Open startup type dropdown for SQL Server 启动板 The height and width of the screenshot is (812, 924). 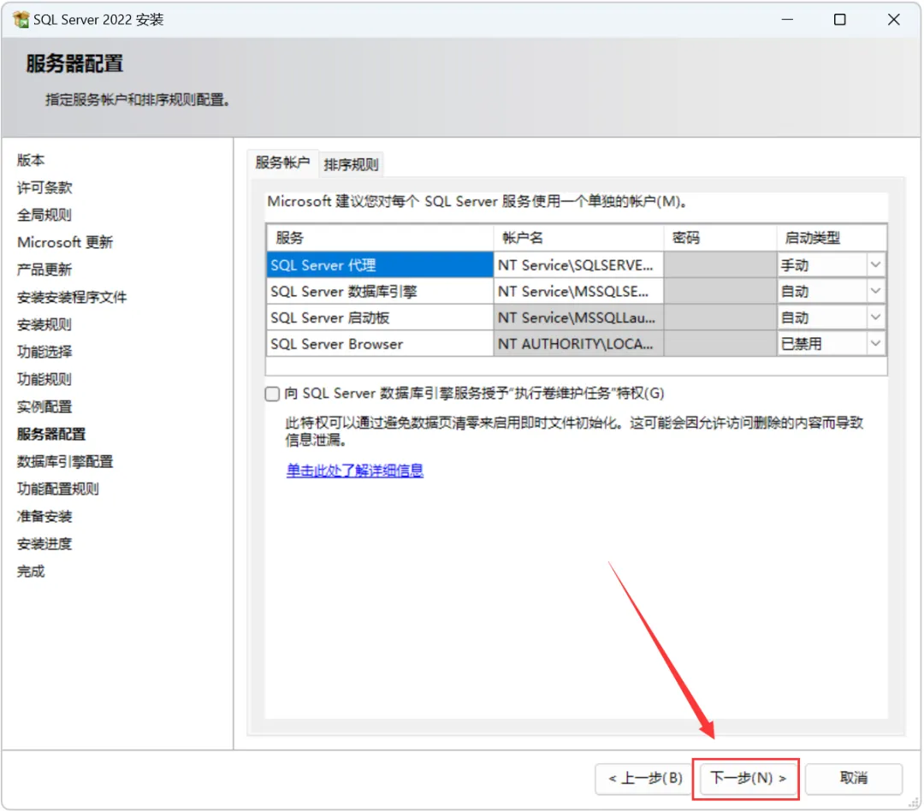tap(875, 317)
